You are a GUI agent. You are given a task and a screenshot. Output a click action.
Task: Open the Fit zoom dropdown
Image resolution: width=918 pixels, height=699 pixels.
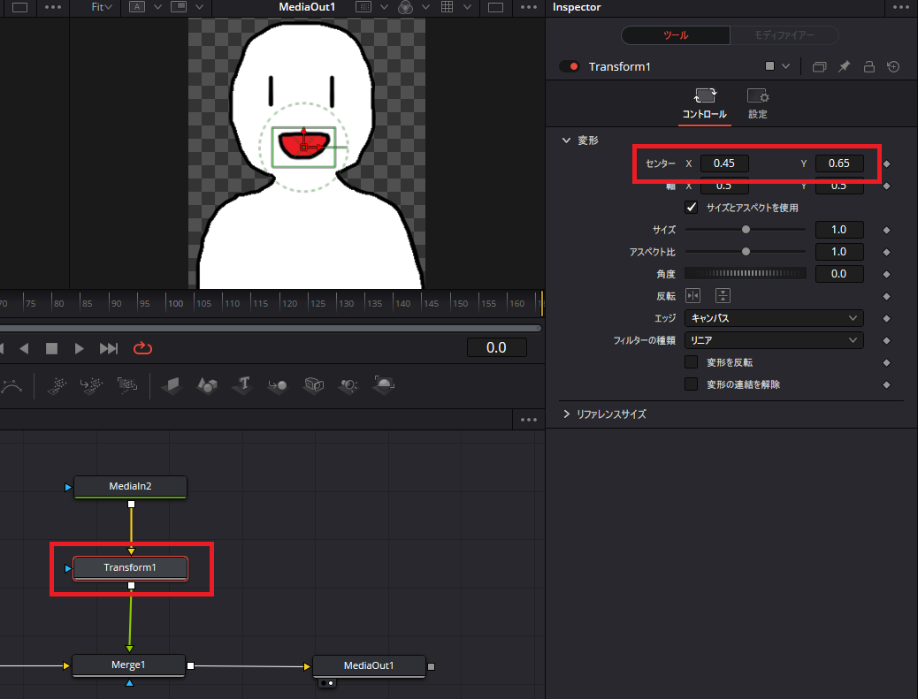tap(102, 7)
